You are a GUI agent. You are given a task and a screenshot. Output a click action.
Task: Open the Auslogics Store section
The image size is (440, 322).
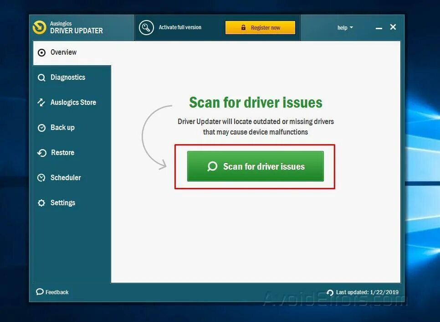(x=72, y=103)
